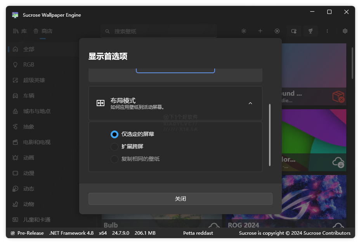
Task: Click the red box-with-X icon on wallpaper card
Action: click(x=338, y=96)
